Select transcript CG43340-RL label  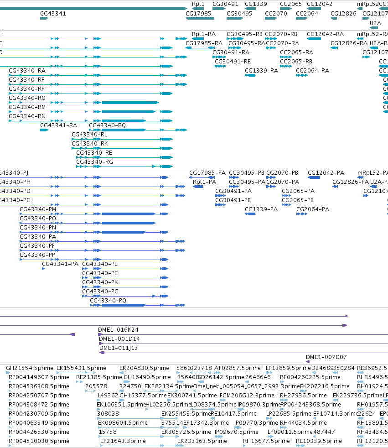tap(90, 135)
